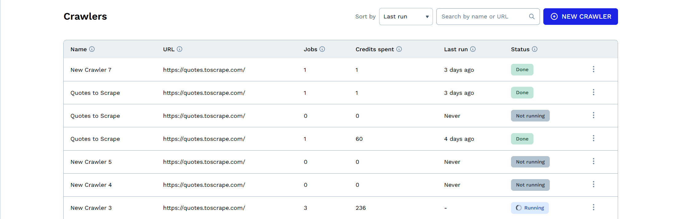
Task: Click the info icon beside Status header
Action: point(535,49)
